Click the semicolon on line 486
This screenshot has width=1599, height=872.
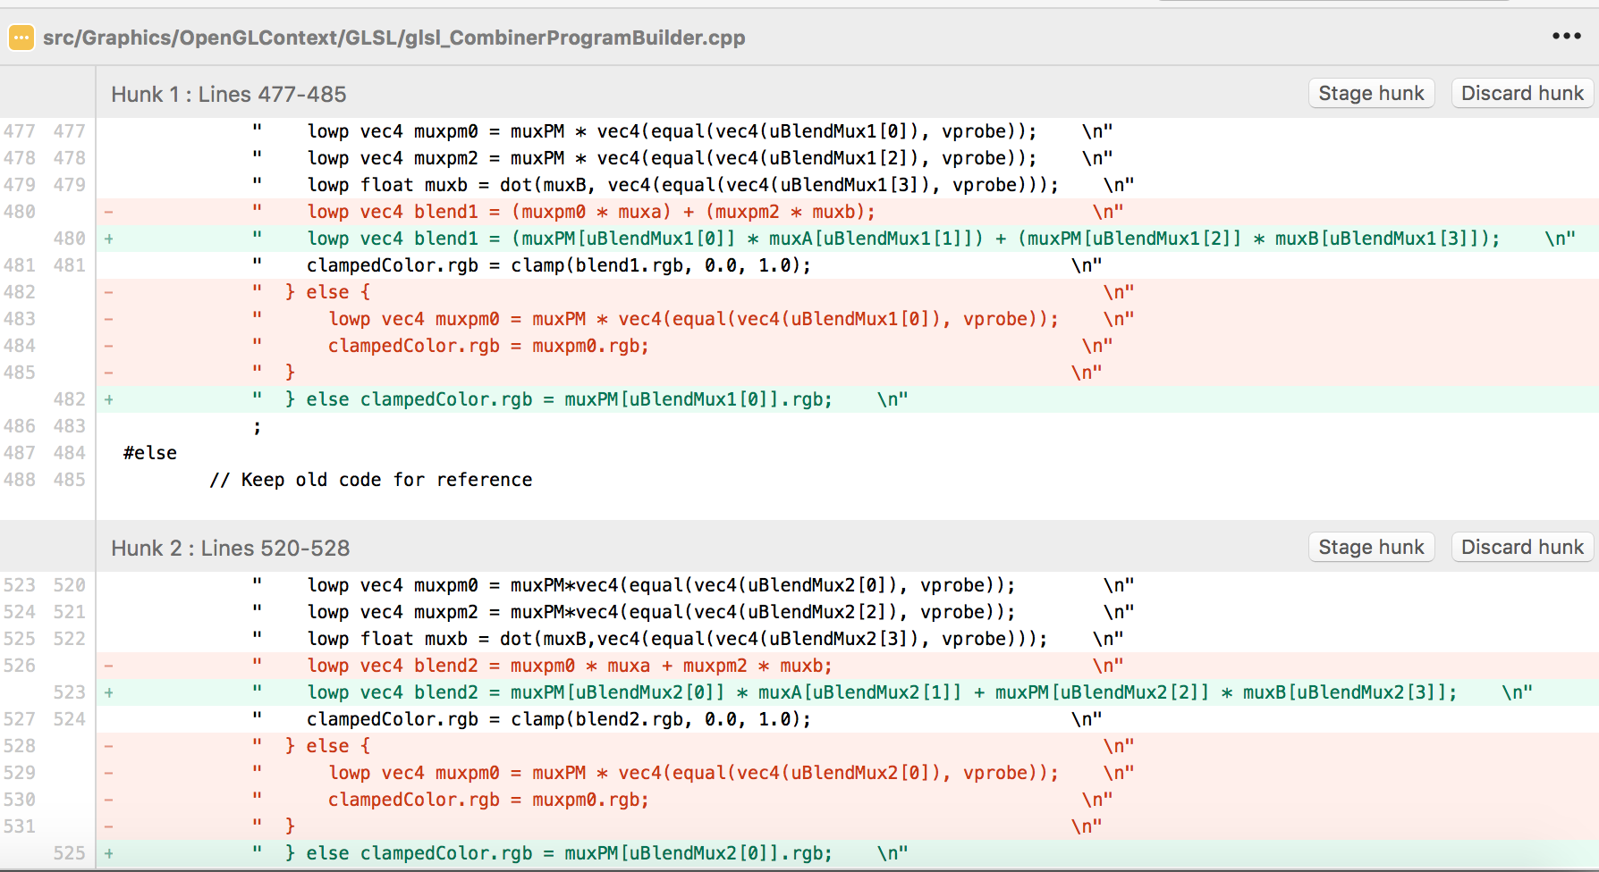tap(258, 428)
